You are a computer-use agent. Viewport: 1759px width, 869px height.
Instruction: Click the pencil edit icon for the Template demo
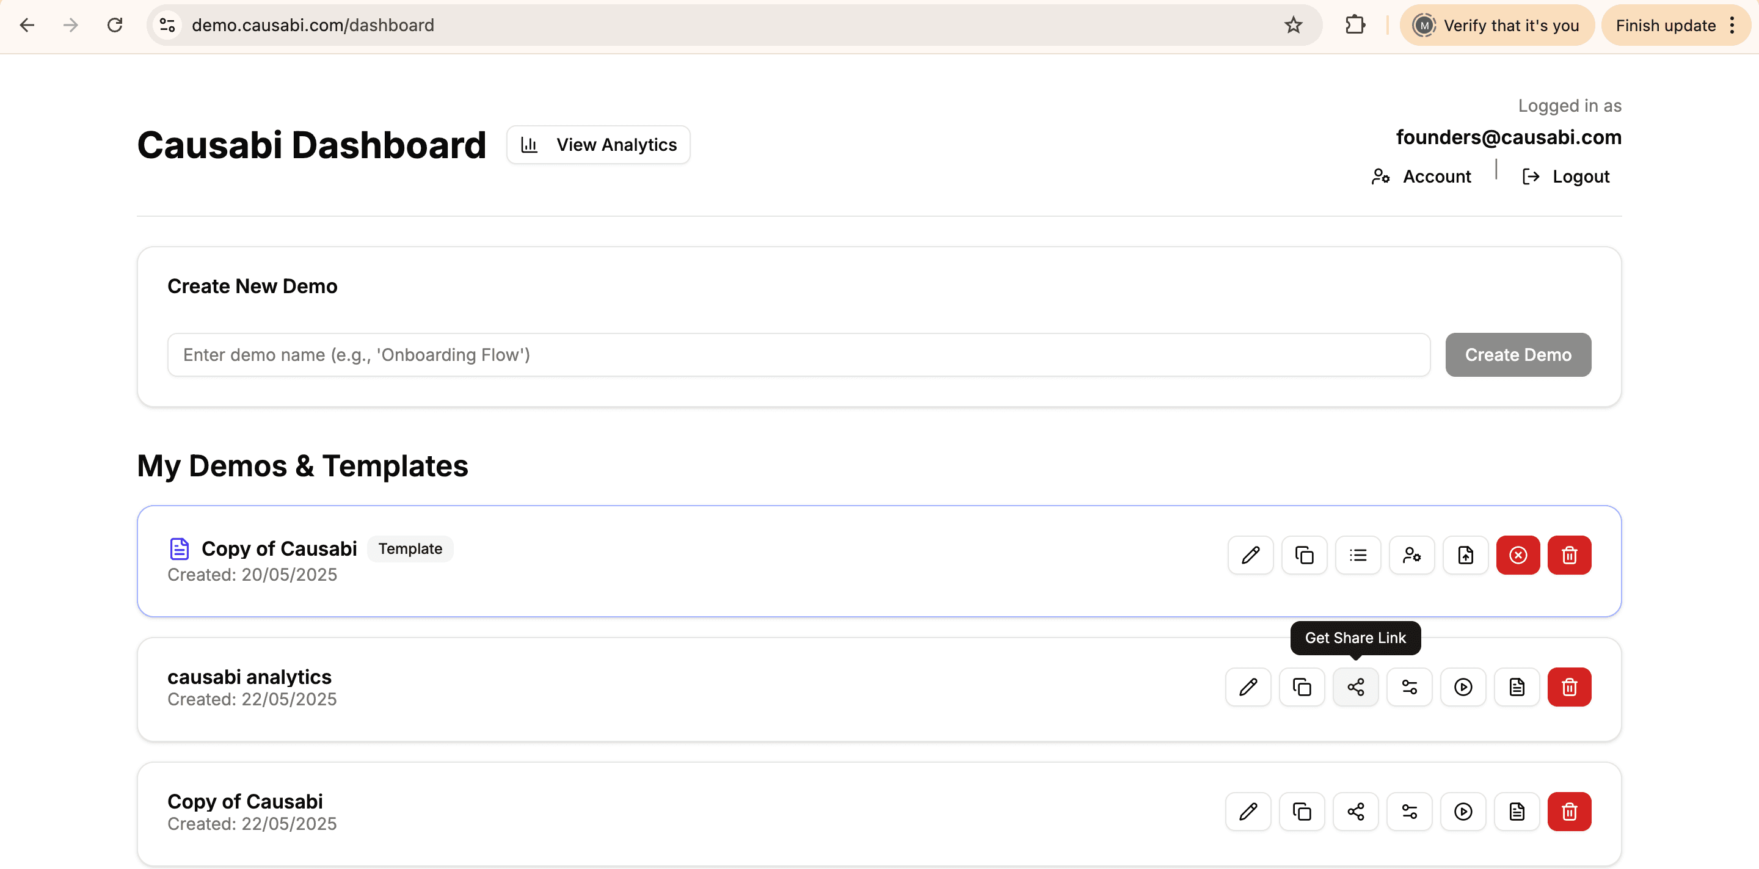coord(1250,555)
